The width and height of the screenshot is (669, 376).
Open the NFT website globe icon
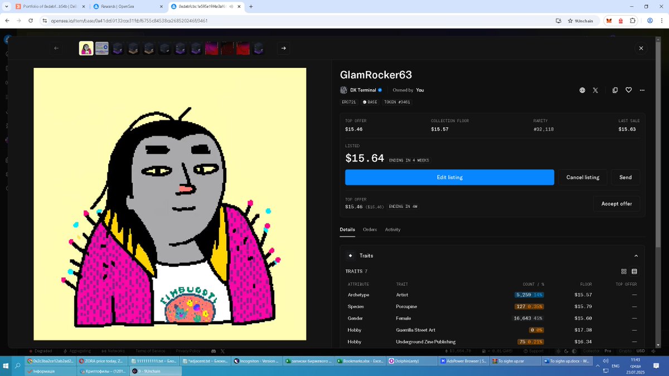coord(582,90)
